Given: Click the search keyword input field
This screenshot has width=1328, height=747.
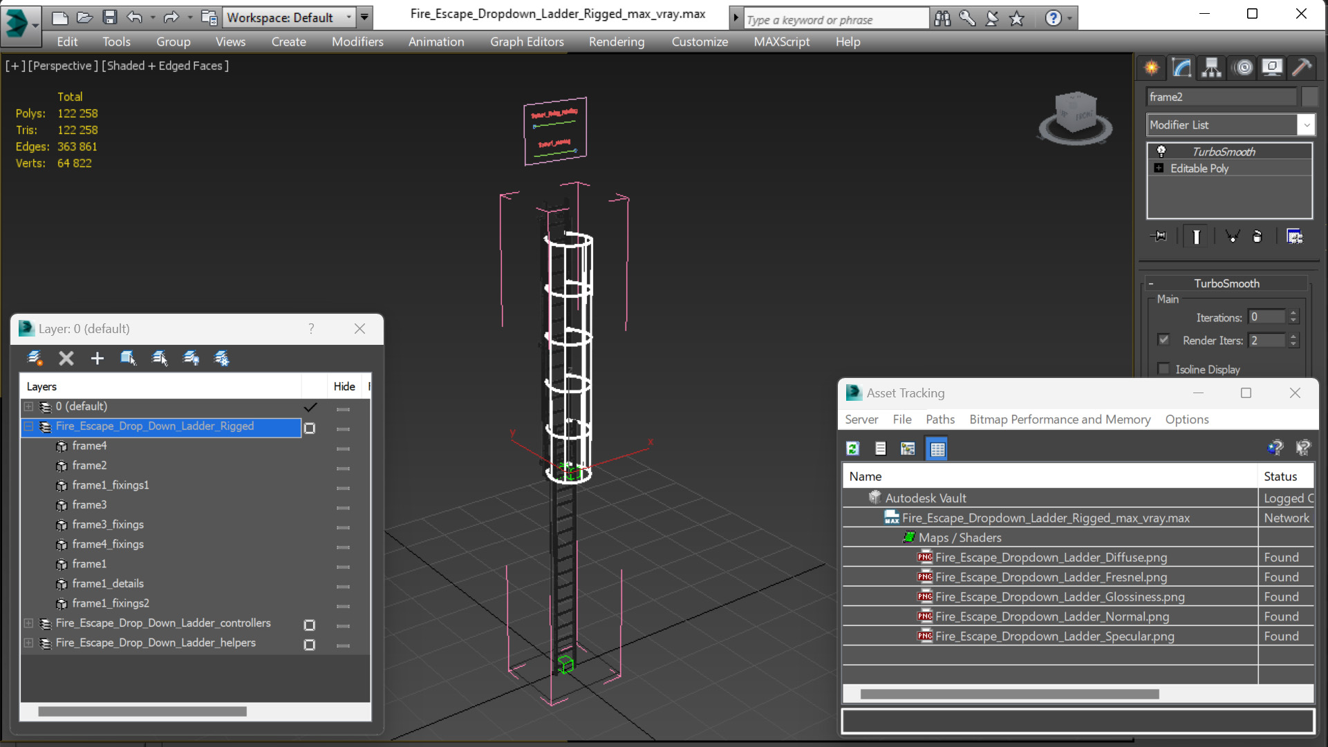Looking at the screenshot, I should tap(835, 19).
